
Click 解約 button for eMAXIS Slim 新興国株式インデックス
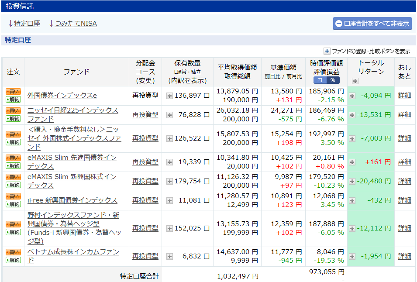13,185
